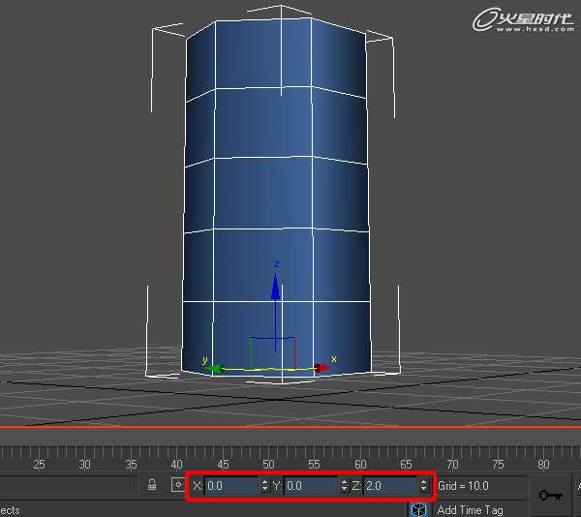This screenshot has height=517, width=581.
Task: Click the red X-axis arrow of the gizmo
Action: tap(322, 368)
